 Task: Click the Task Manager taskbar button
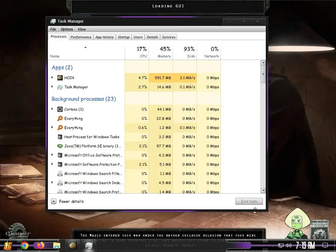coord(89,245)
